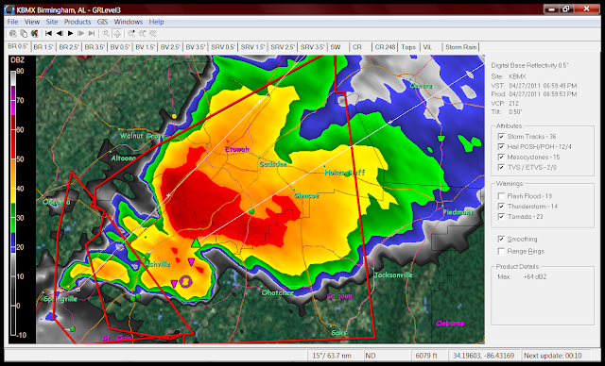
Task: Click inverted green triangle near Piedmont
Action: [441, 139]
